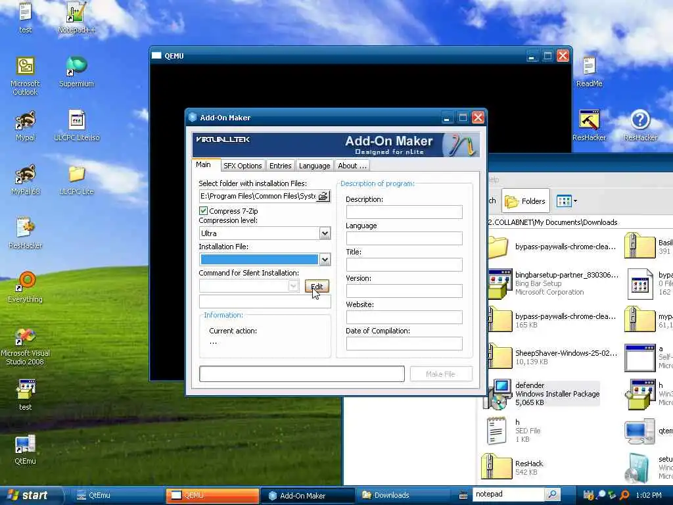673x505 pixels.
Task: Open the QtEmu desktop shortcut
Action: coord(26,450)
